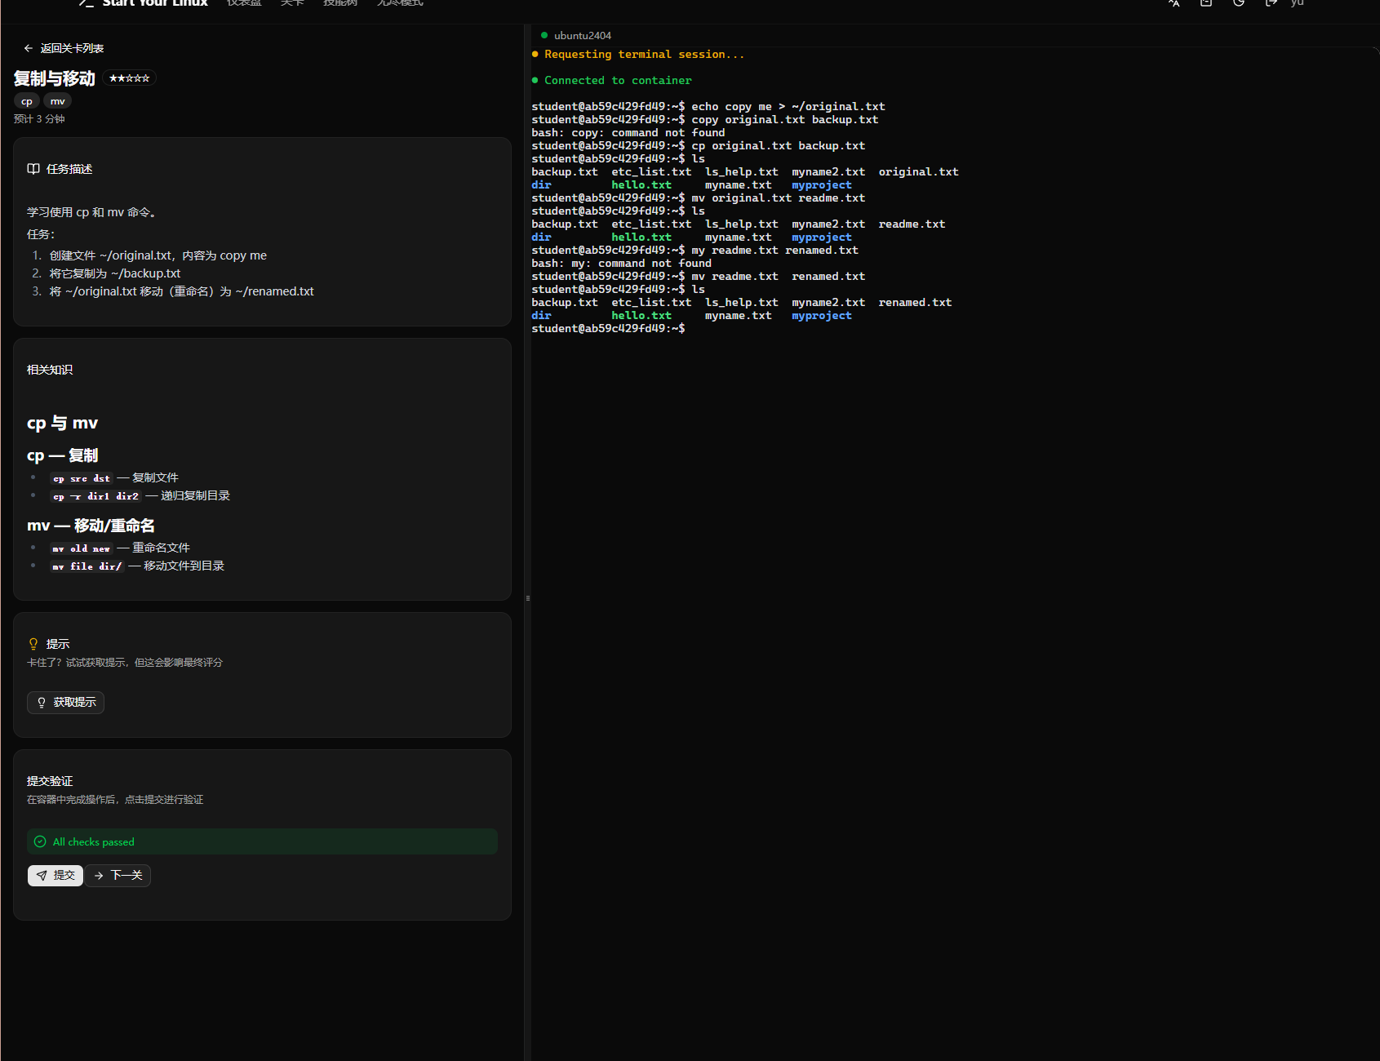Click 'bash: my: command not found' error
The image size is (1380, 1061).
(621, 263)
